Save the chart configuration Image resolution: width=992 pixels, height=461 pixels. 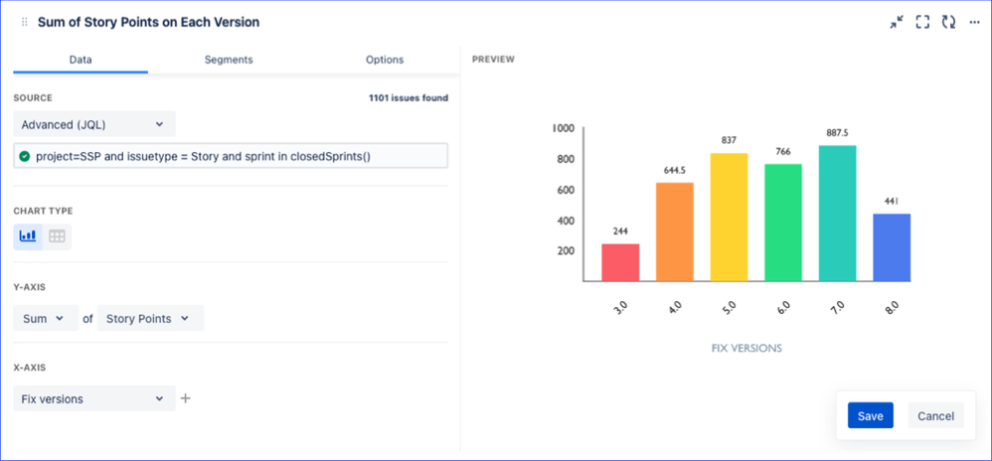871,415
